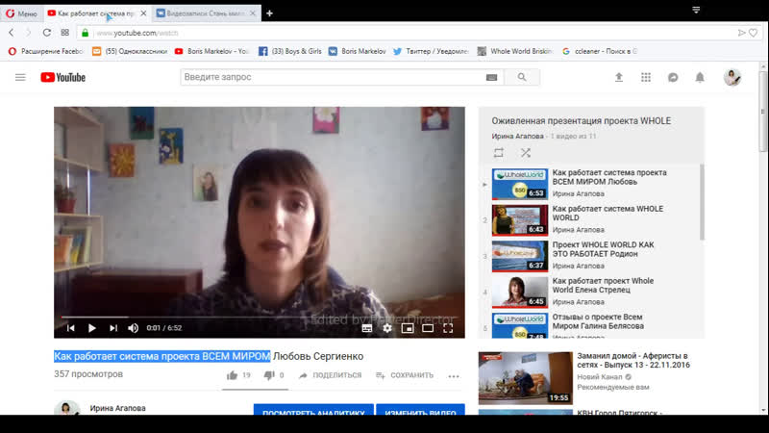Skip to next video
The width and height of the screenshot is (769, 433).
click(113, 328)
